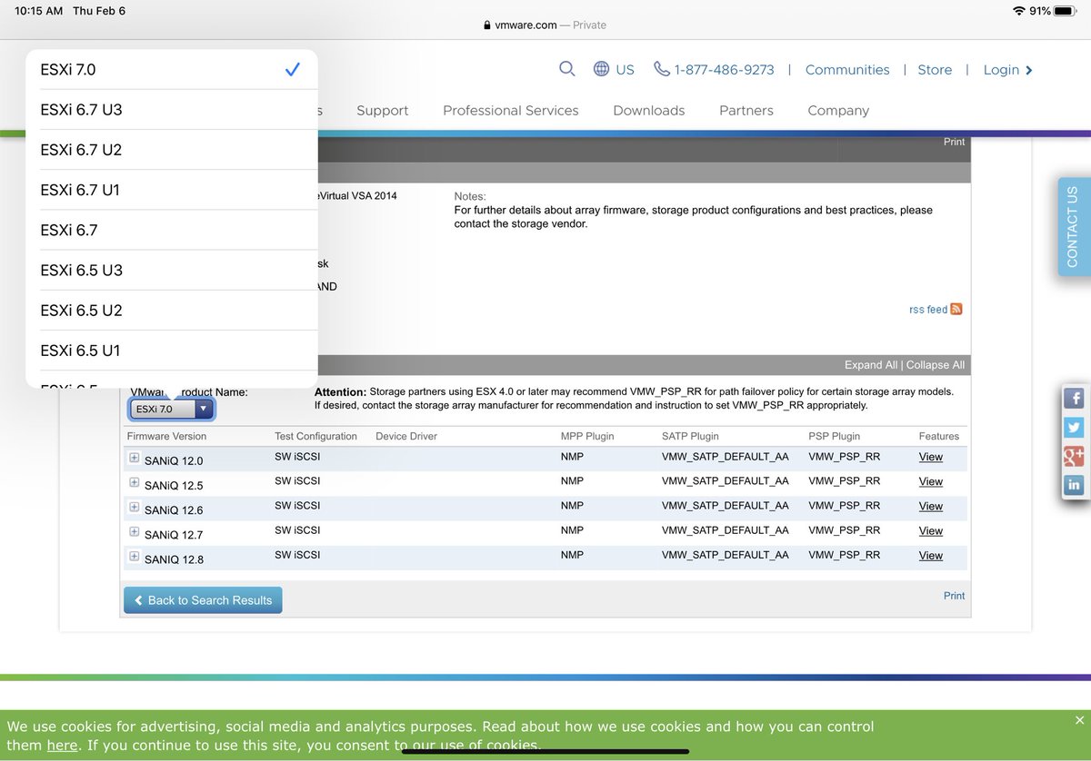
Task: Go to the Store link
Action: click(x=935, y=70)
